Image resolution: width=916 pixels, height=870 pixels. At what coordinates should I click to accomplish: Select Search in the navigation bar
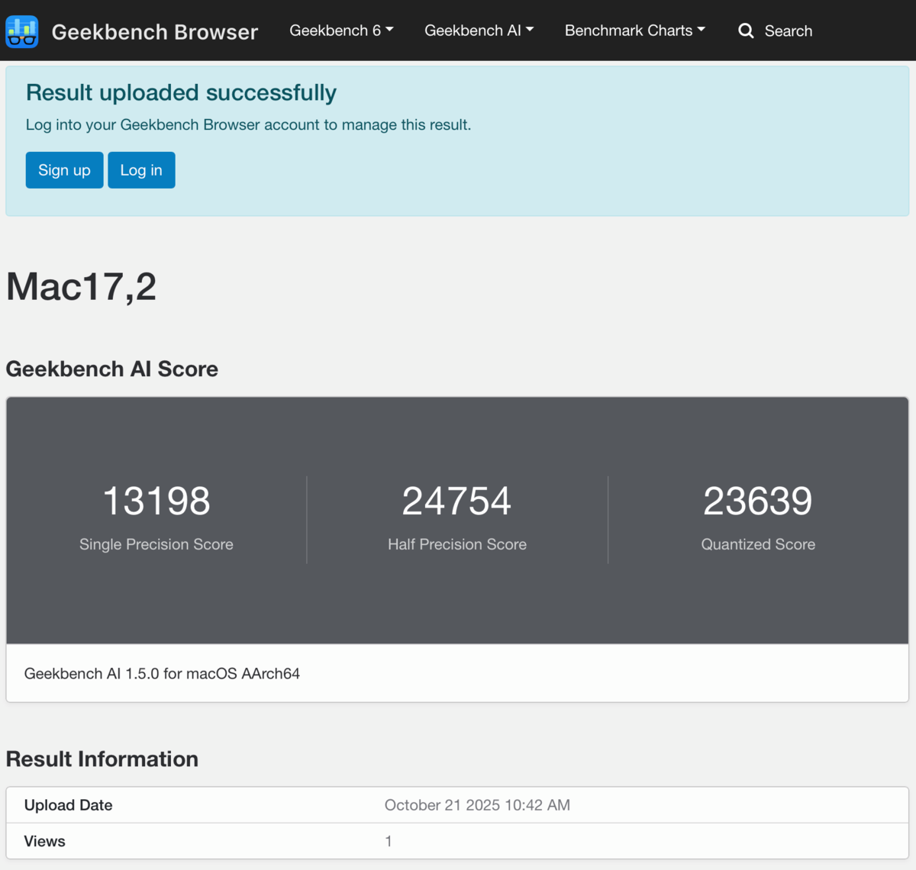[789, 31]
